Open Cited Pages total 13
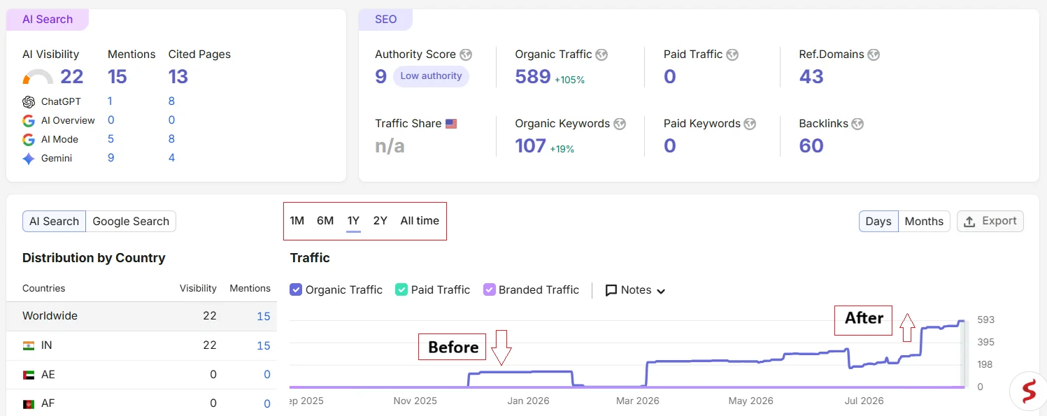This screenshot has height=416, width=1047. click(178, 77)
